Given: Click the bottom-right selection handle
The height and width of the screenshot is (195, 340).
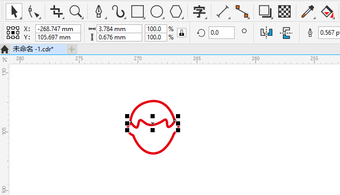Looking at the screenshot, I should pos(178,130).
